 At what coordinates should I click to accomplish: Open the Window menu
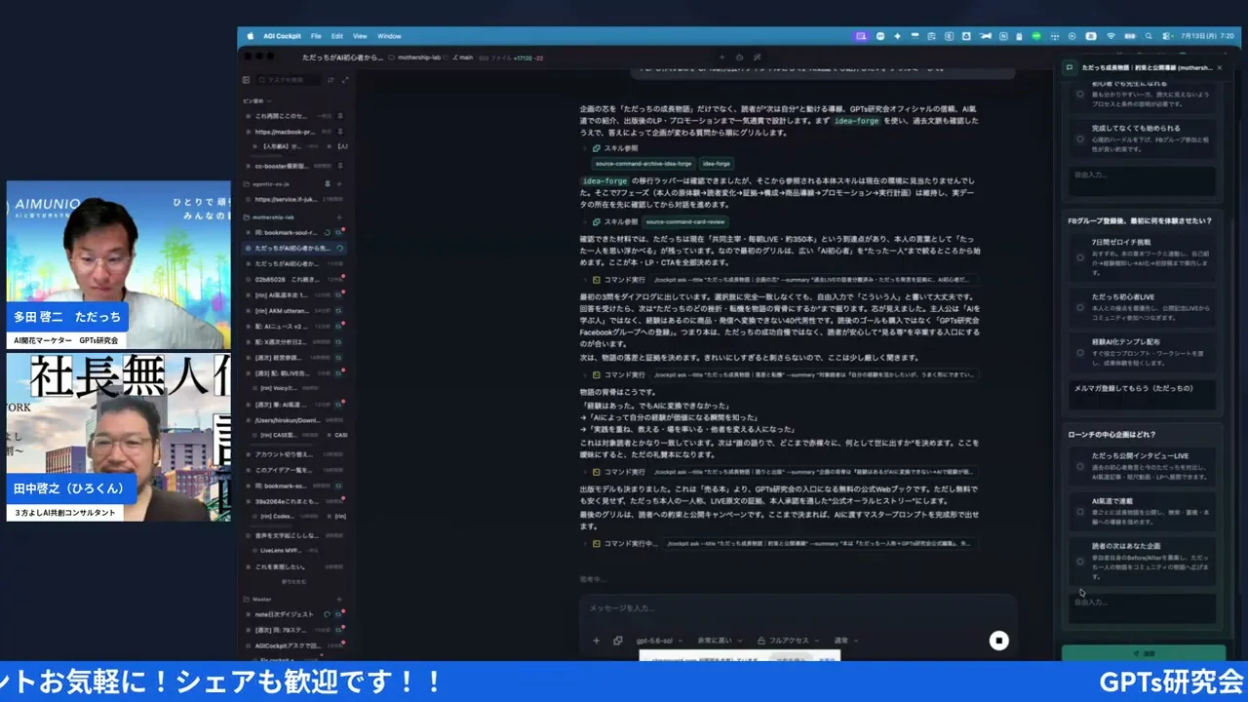[x=389, y=36]
